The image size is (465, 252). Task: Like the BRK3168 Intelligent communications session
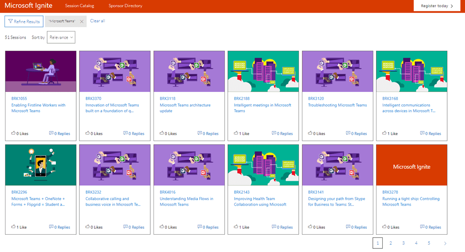(390, 133)
